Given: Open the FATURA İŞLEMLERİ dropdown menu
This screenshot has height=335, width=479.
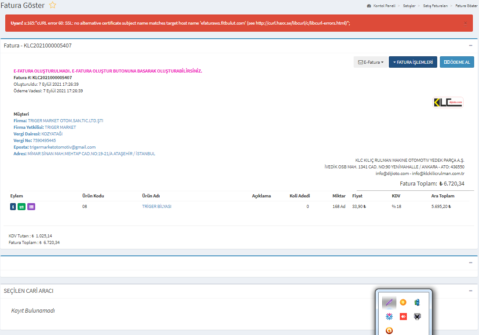Looking at the screenshot, I should tap(413, 62).
